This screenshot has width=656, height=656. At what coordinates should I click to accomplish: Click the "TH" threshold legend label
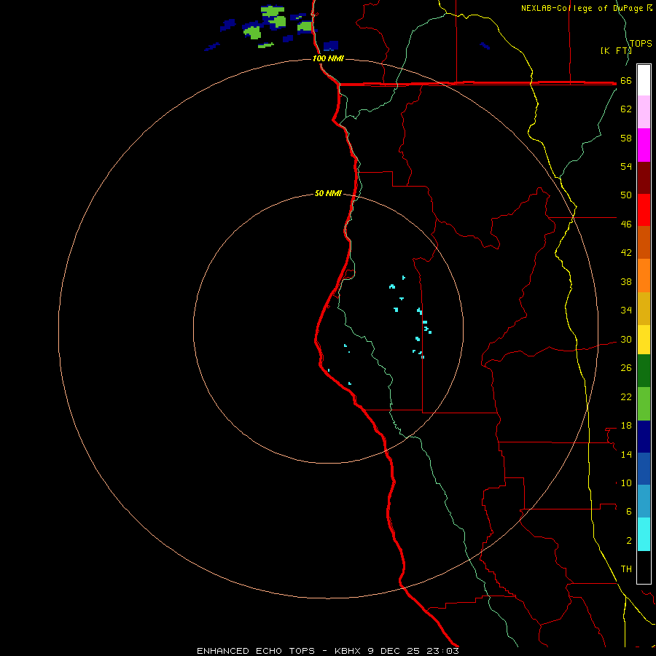(626, 569)
